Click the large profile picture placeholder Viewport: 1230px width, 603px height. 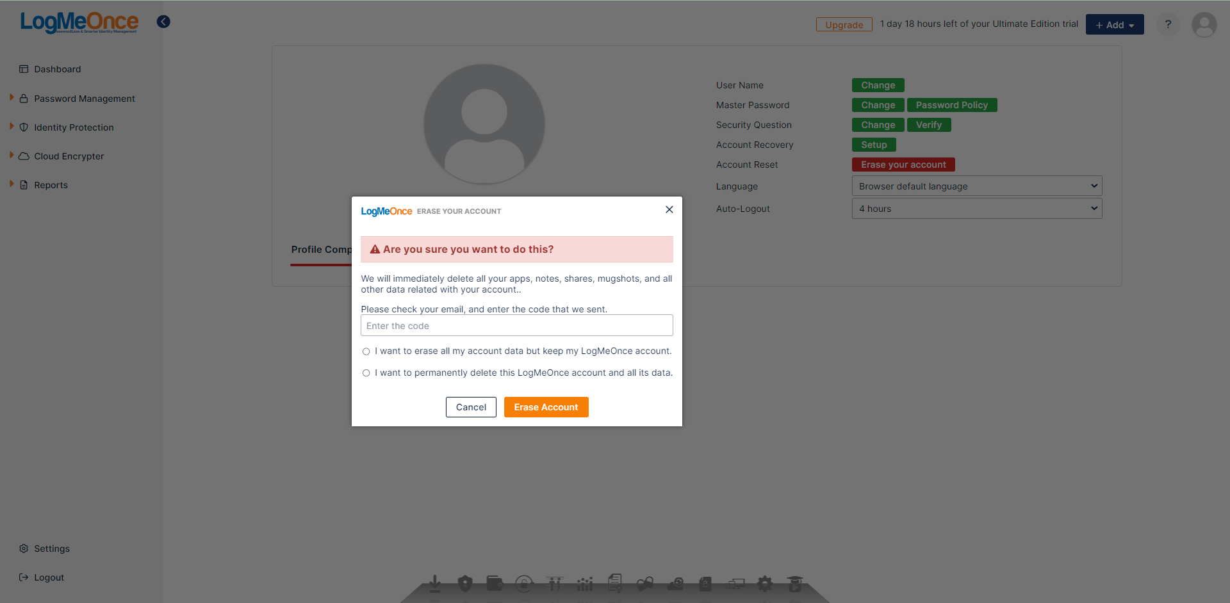tap(484, 124)
